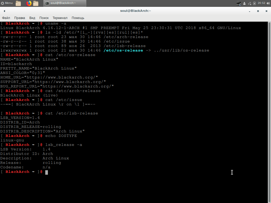Click the terminal vertical scrollbar

point(269,112)
